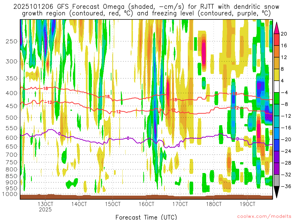
Task: Click the purple 0 label nearest 170CT
Action: (x=178, y=146)
